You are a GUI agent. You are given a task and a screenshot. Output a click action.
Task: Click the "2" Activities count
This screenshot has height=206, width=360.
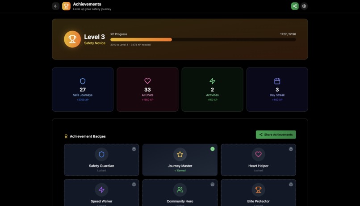(212, 89)
